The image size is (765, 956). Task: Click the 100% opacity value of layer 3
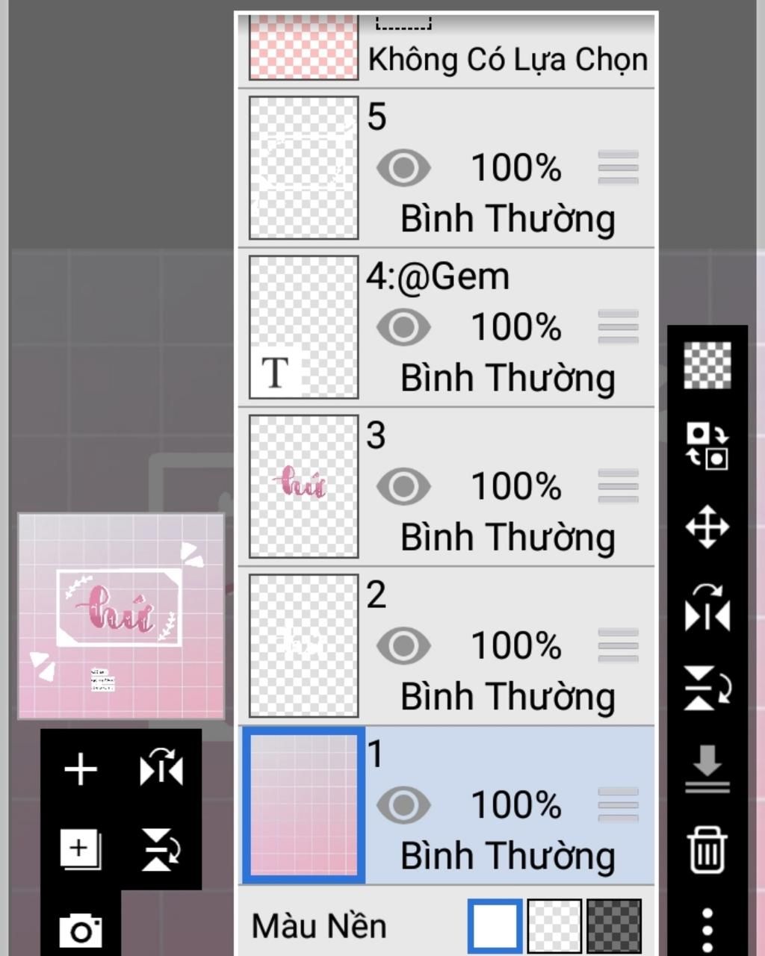coord(516,487)
